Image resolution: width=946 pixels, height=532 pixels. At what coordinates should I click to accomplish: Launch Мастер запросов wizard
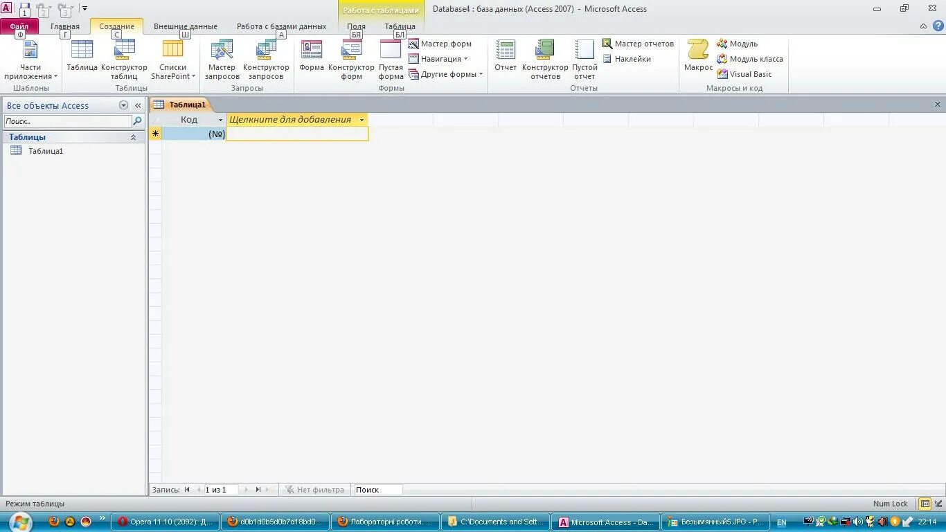(x=222, y=60)
